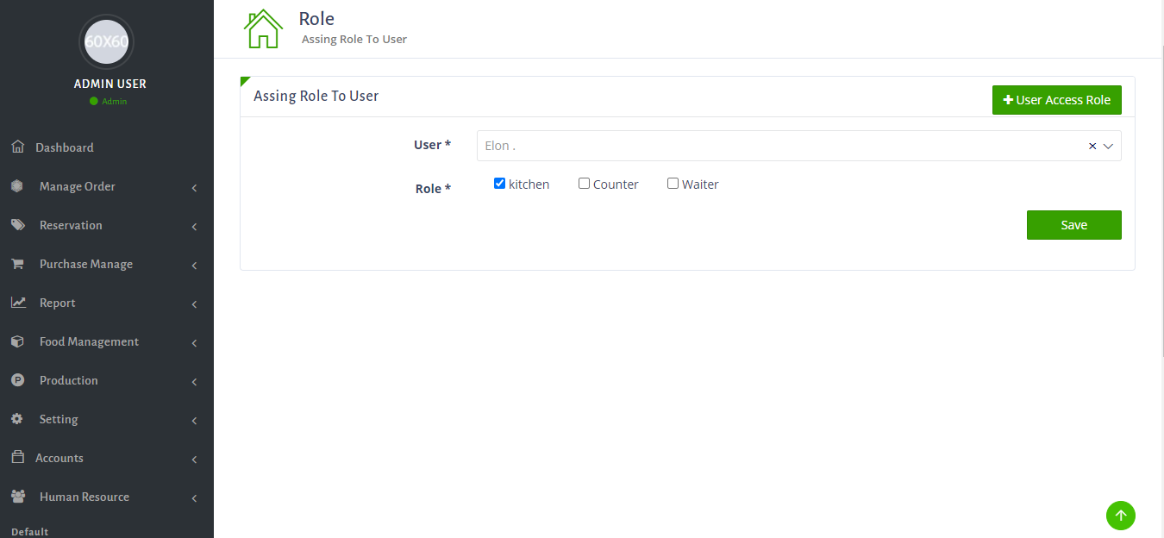Click the Setting gear icon
The image size is (1164, 538).
[x=17, y=419]
